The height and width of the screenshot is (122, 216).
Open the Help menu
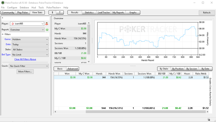[x=66, y=7]
